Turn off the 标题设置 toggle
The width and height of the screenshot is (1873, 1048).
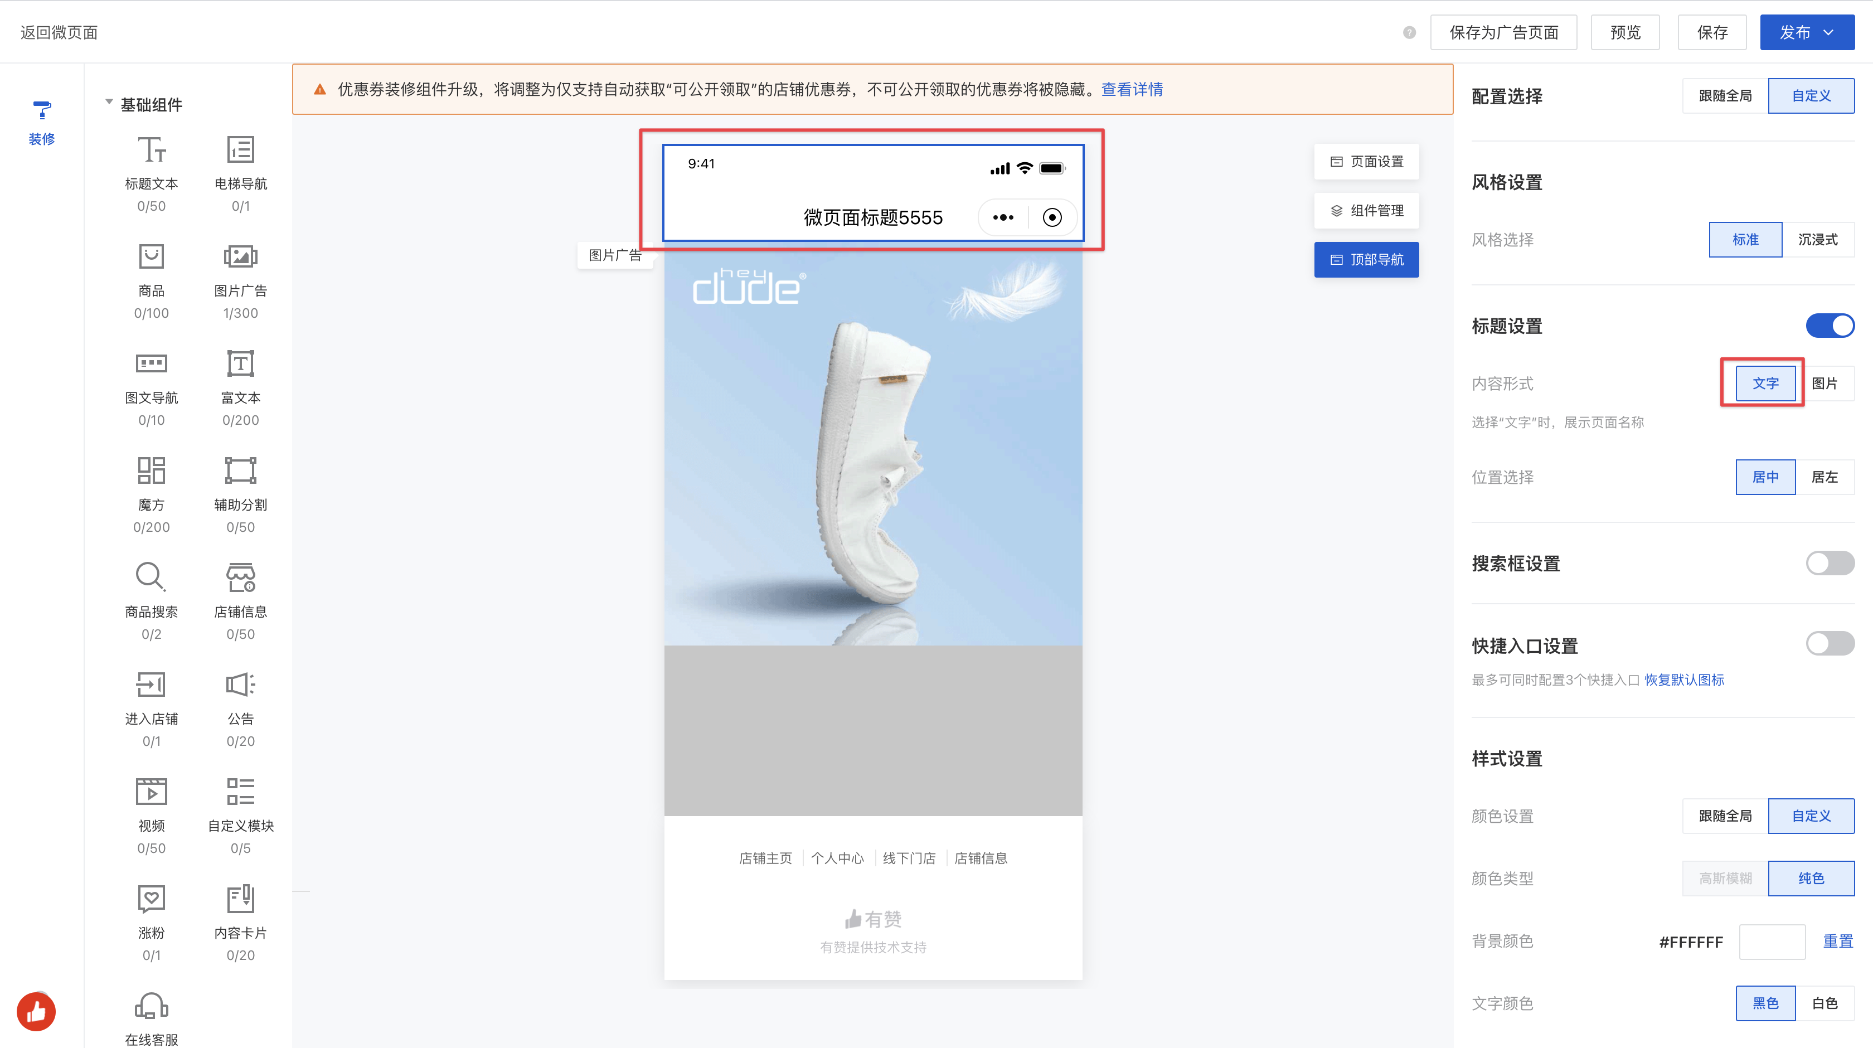[1830, 326]
